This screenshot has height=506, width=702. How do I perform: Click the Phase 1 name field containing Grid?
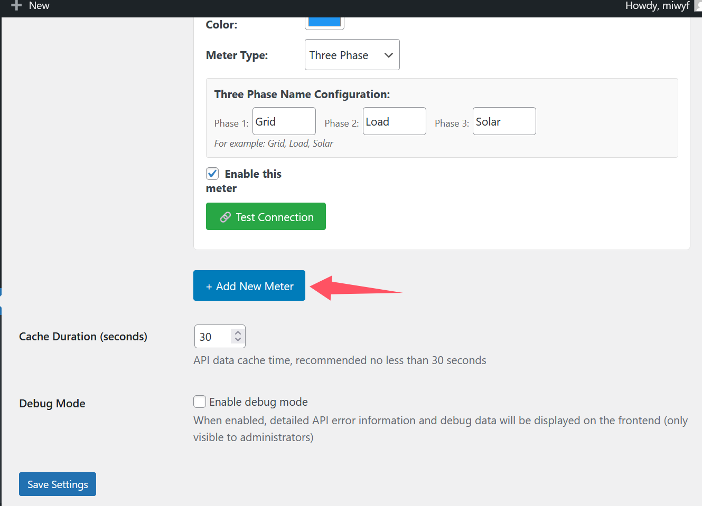[x=284, y=121]
